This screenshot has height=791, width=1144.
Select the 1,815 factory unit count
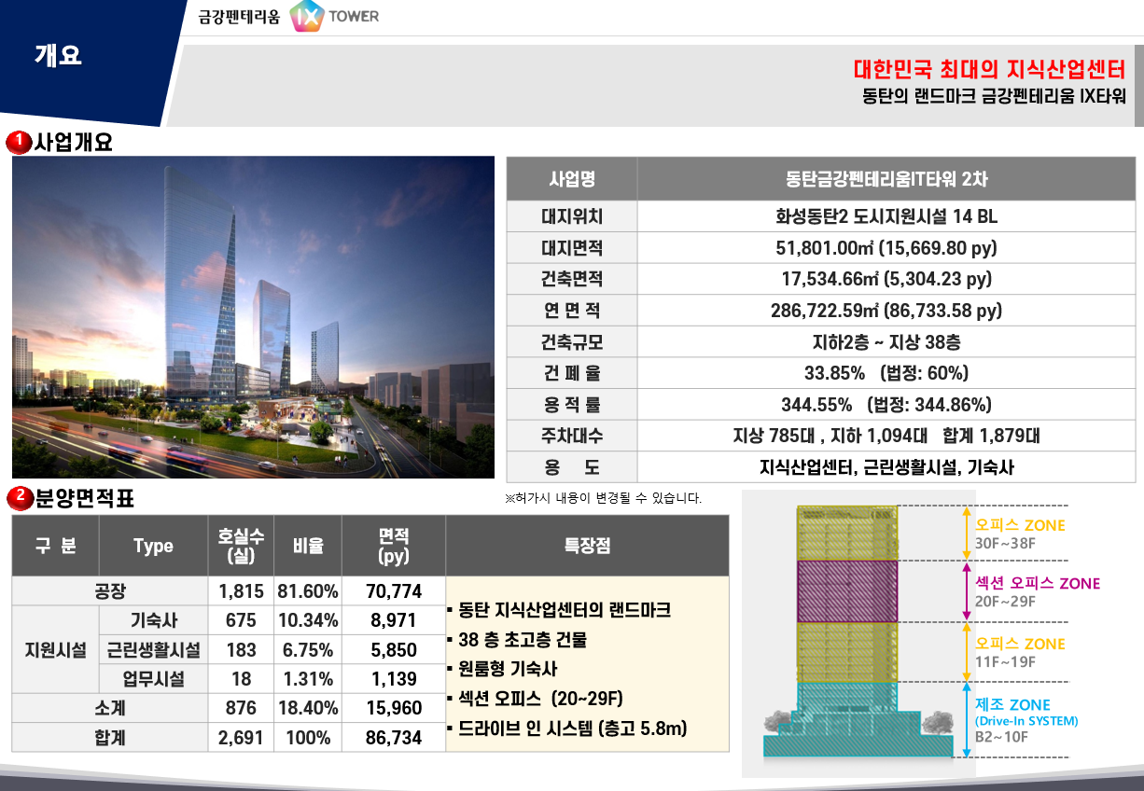(241, 591)
